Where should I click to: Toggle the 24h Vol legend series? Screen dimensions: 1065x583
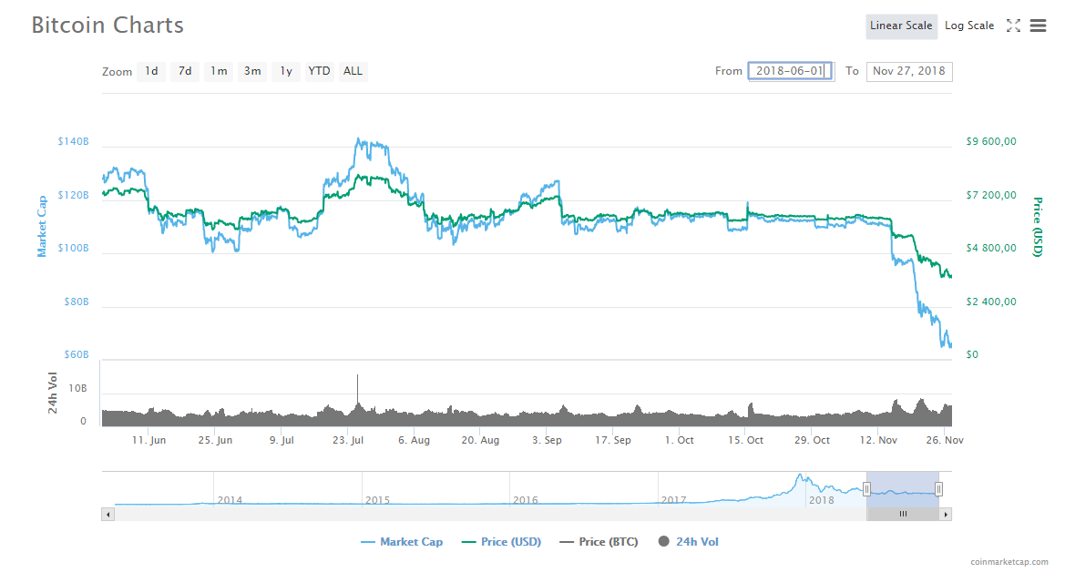[688, 542]
